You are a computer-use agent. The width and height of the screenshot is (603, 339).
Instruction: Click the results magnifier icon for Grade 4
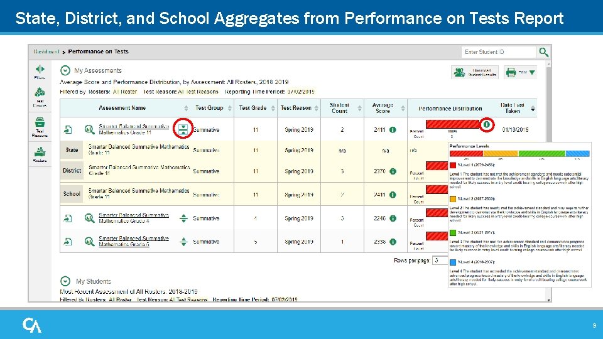89,218
